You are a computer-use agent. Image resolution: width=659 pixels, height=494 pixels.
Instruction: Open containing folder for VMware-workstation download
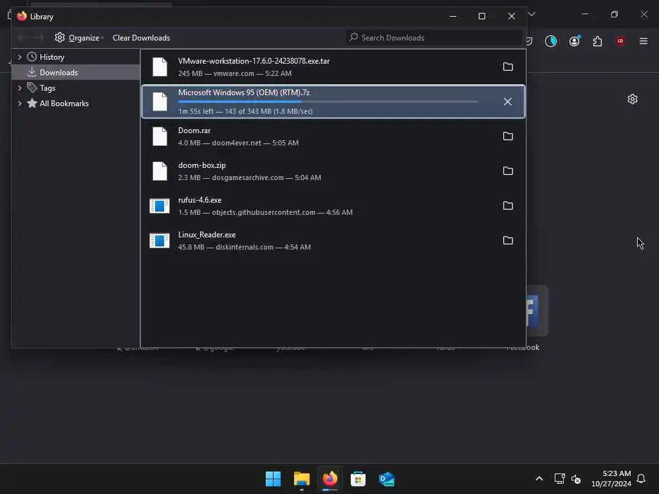click(x=508, y=67)
